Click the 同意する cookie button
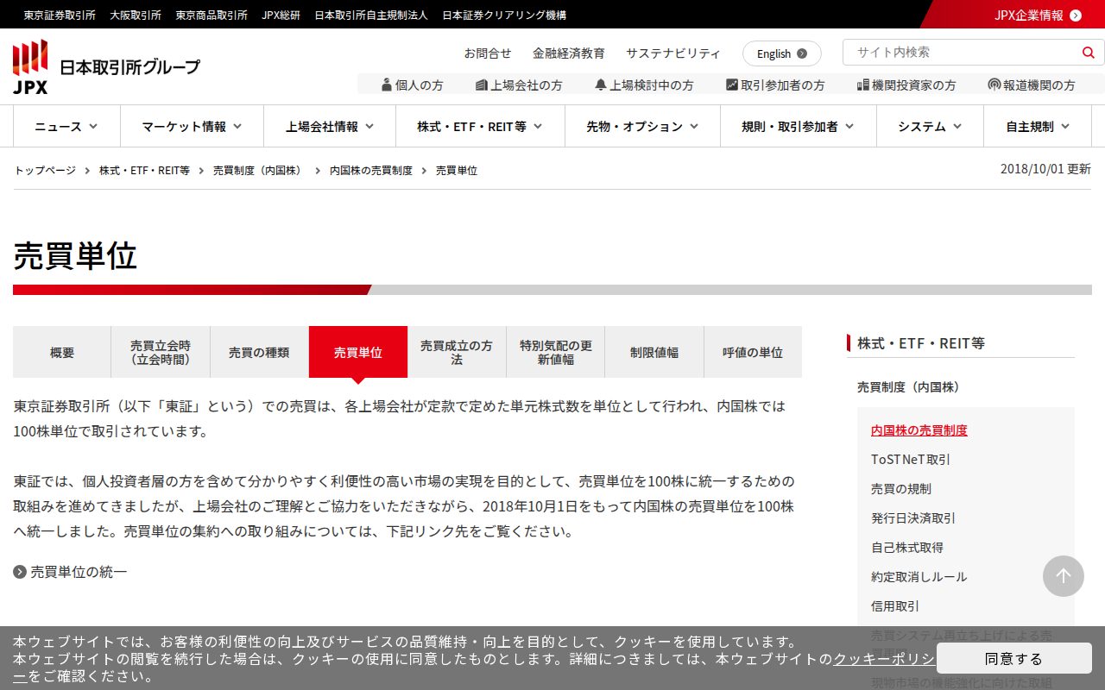Screen dimensions: 1105x690 pos(1014,659)
